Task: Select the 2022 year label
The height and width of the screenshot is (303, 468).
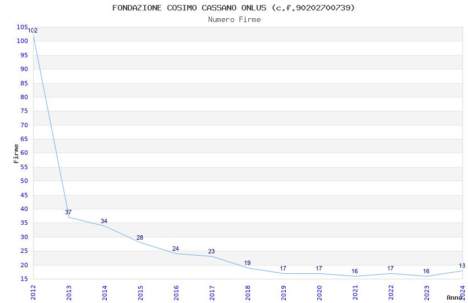Action: coord(391,293)
